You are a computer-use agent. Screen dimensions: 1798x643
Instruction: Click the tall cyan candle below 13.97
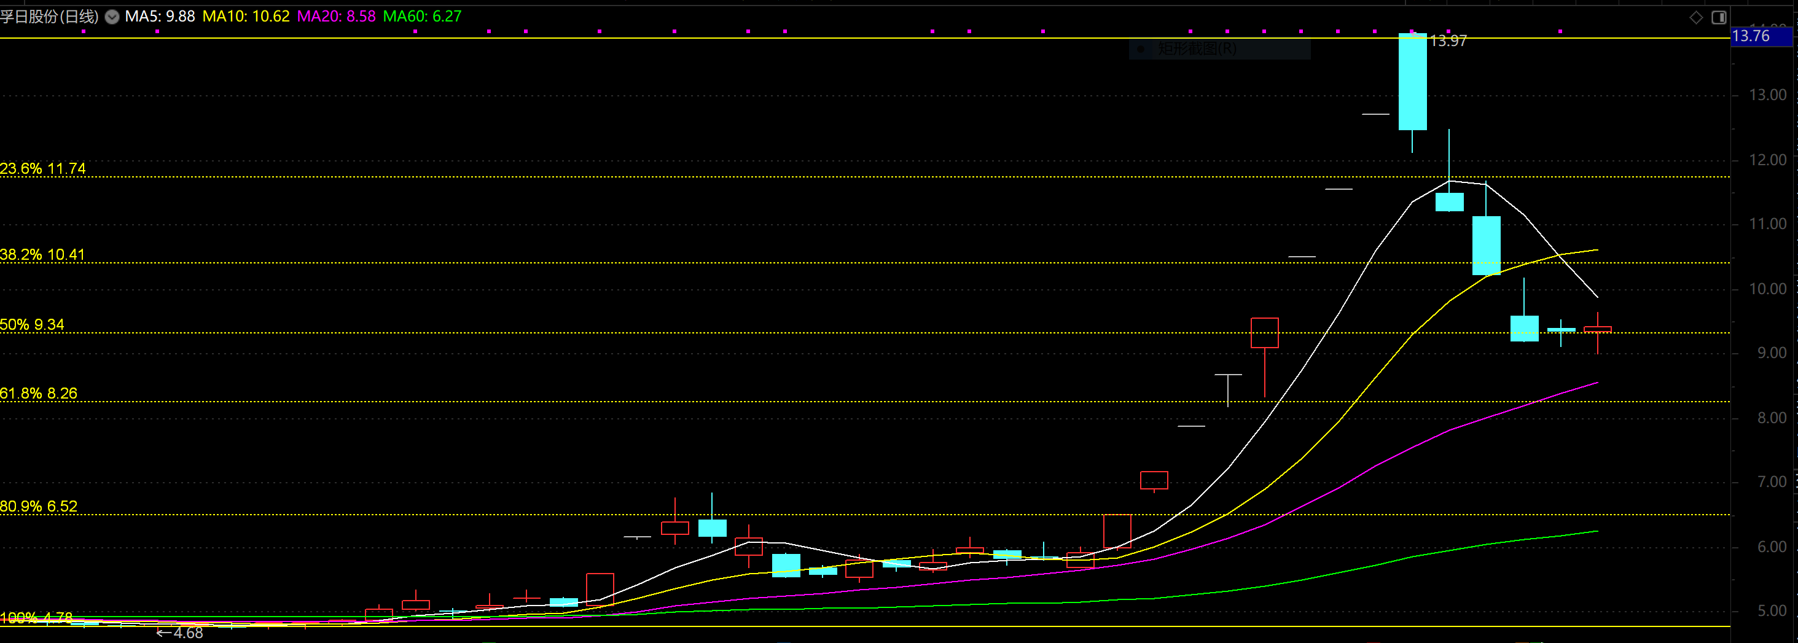1412,82
